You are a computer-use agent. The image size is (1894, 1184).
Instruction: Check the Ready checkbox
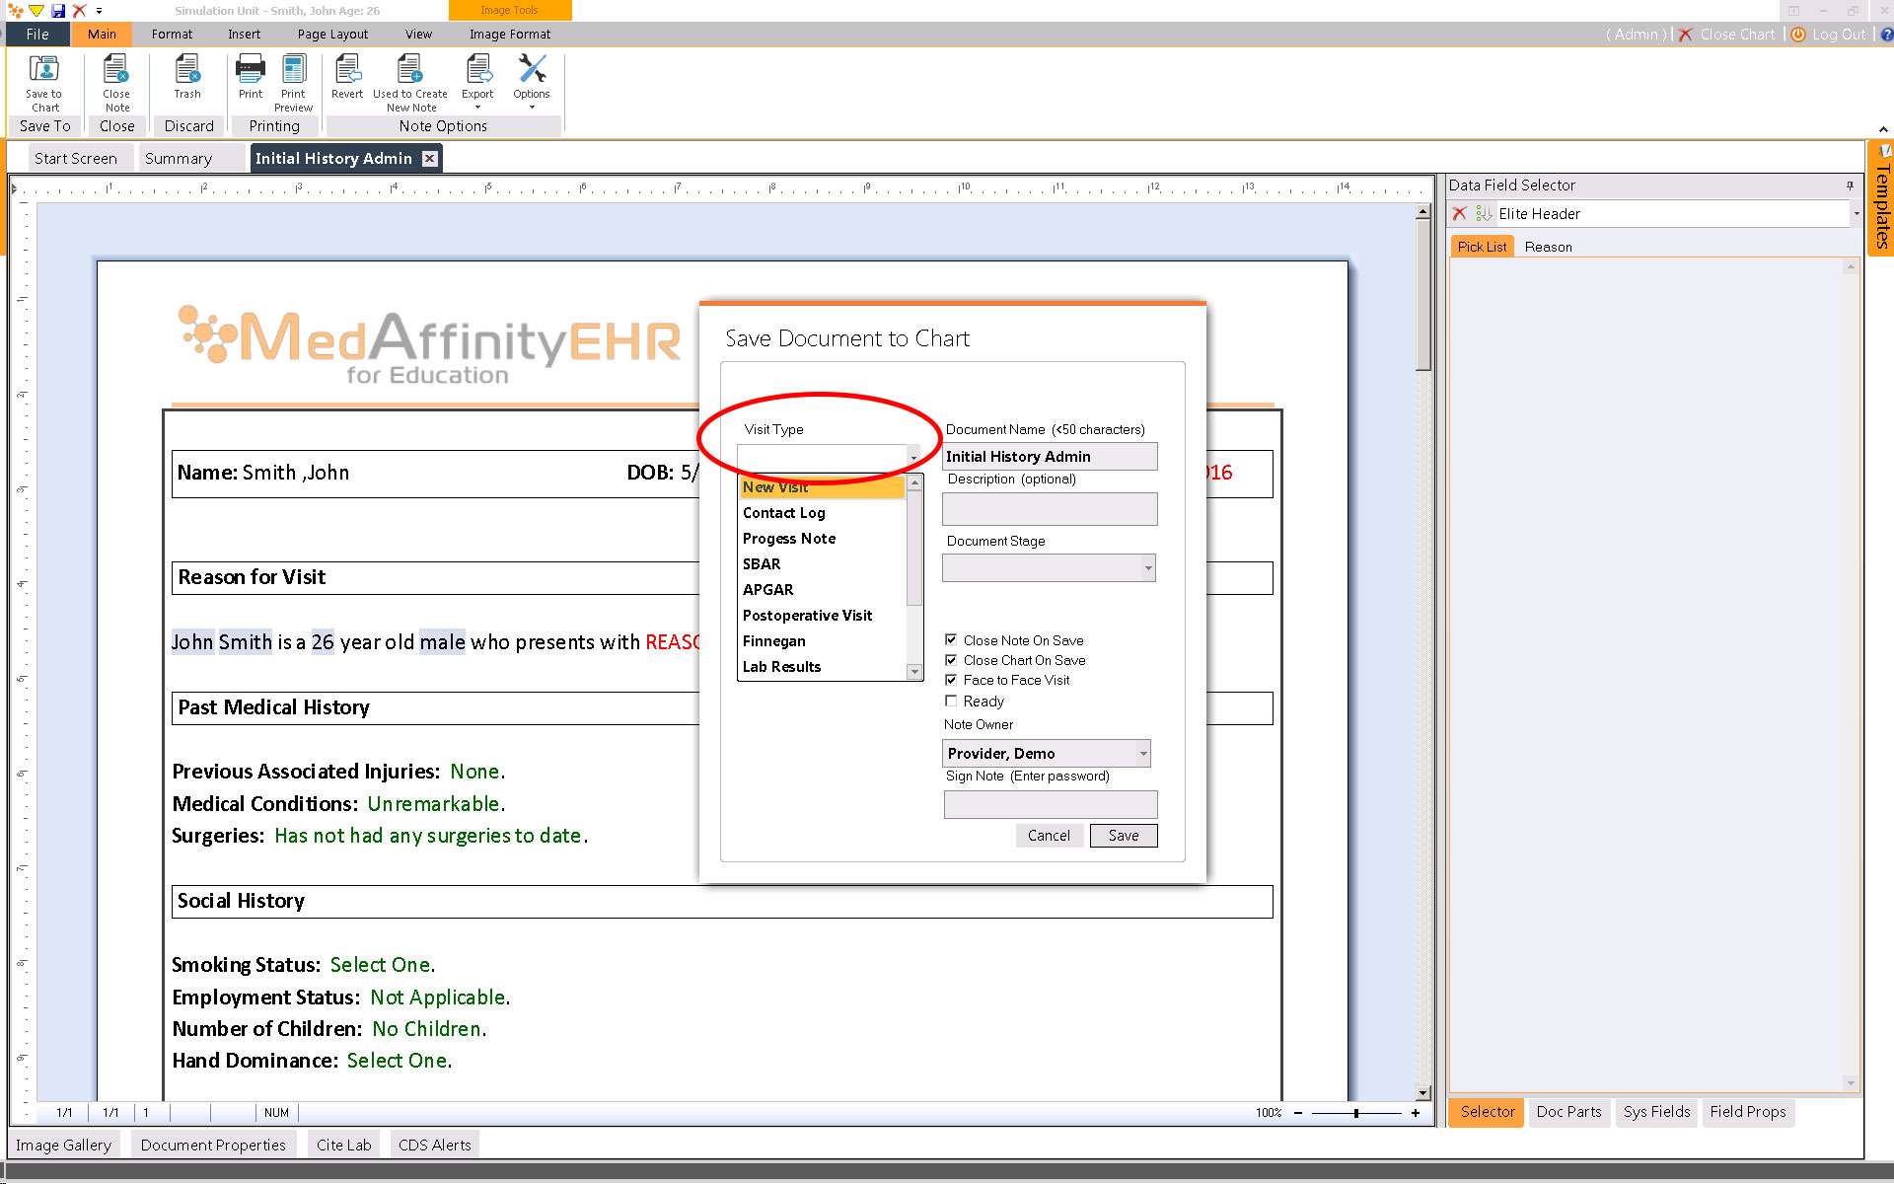[x=951, y=701]
